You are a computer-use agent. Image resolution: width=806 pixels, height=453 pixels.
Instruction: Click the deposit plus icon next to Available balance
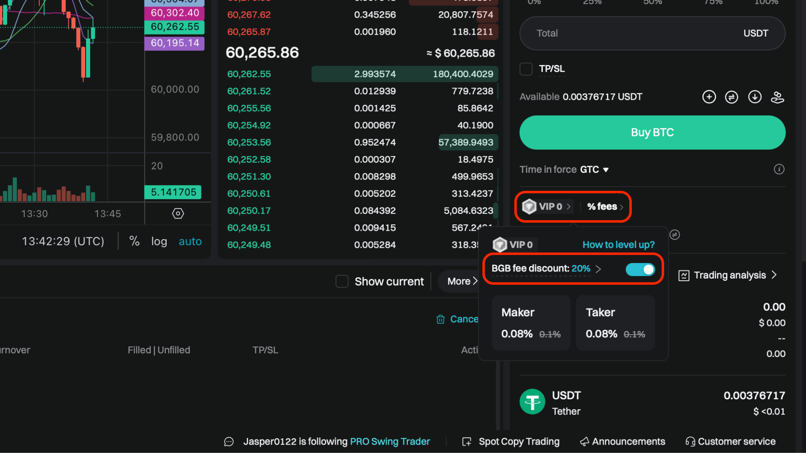pyautogui.click(x=709, y=96)
